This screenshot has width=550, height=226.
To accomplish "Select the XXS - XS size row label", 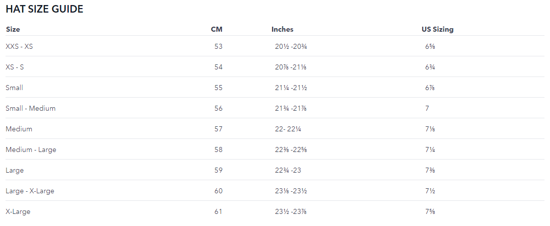I will click(x=19, y=46).
